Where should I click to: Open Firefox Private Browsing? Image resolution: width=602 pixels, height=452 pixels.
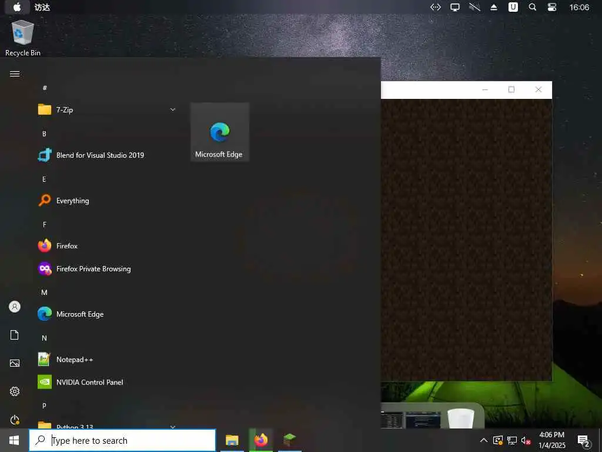107,268
